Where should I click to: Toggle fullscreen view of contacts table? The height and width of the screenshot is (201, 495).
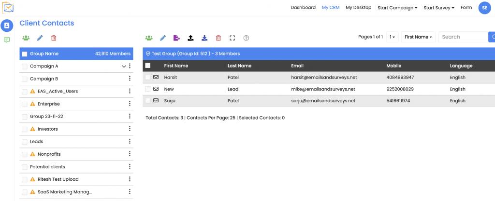pos(232,38)
